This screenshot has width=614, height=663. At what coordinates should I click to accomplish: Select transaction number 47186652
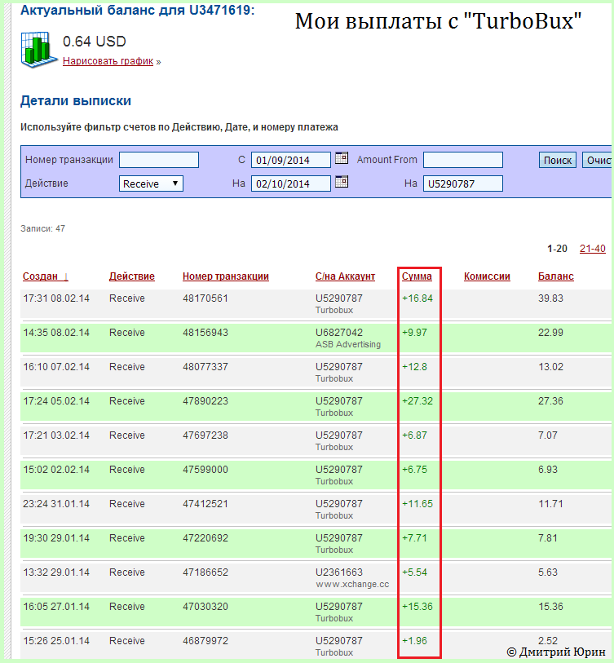coord(205,572)
